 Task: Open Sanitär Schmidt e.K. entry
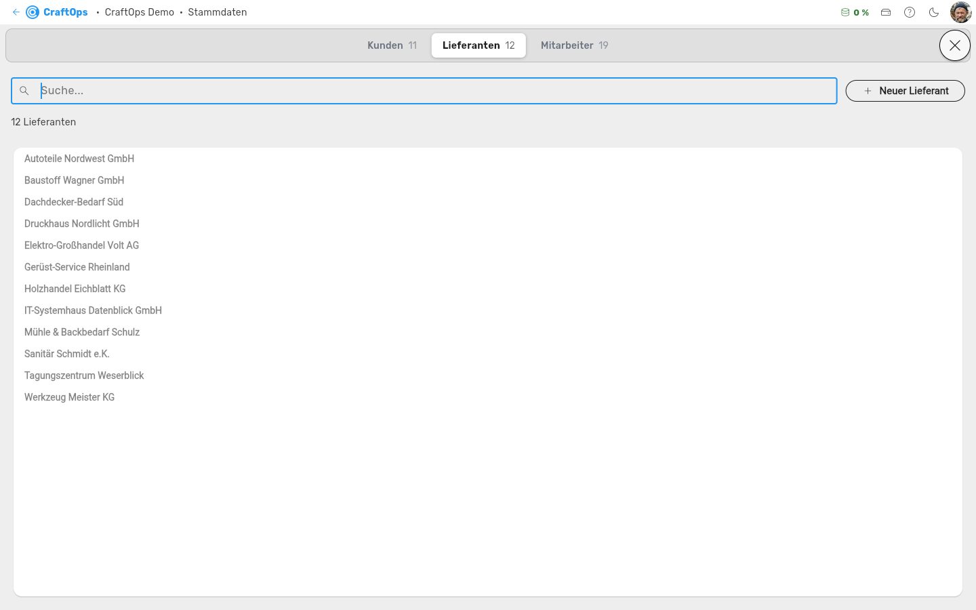pyautogui.click(x=488, y=354)
